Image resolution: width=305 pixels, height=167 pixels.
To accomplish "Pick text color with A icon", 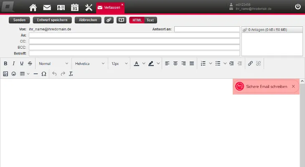I will click(x=137, y=63).
